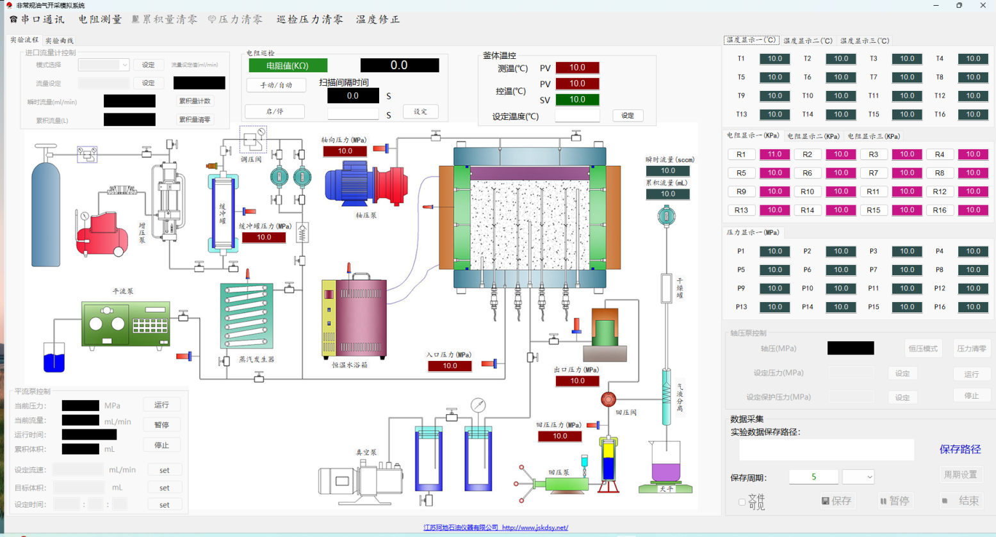This screenshot has height=537, width=996.
Task: Toggle the 启/停 scan button
Action: [275, 111]
